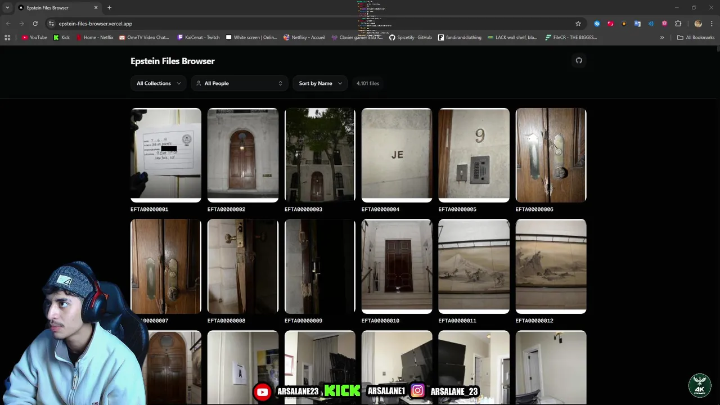This screenshot has height=405, width=720.
Task: Open thumbnail EFTA00000005 number 9 intercom
Action: pyautogui.click(x=474, y=155)
